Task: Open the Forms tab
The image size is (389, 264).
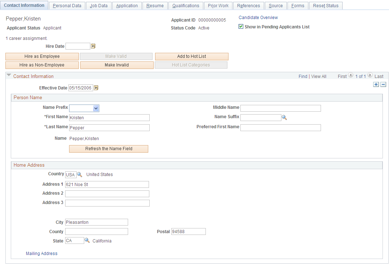Action: point(298,6)
